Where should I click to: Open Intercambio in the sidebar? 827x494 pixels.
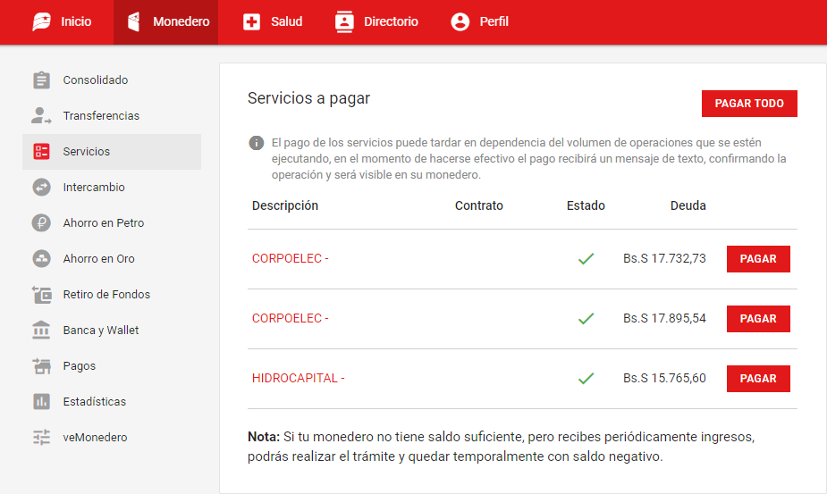(112, 188)
